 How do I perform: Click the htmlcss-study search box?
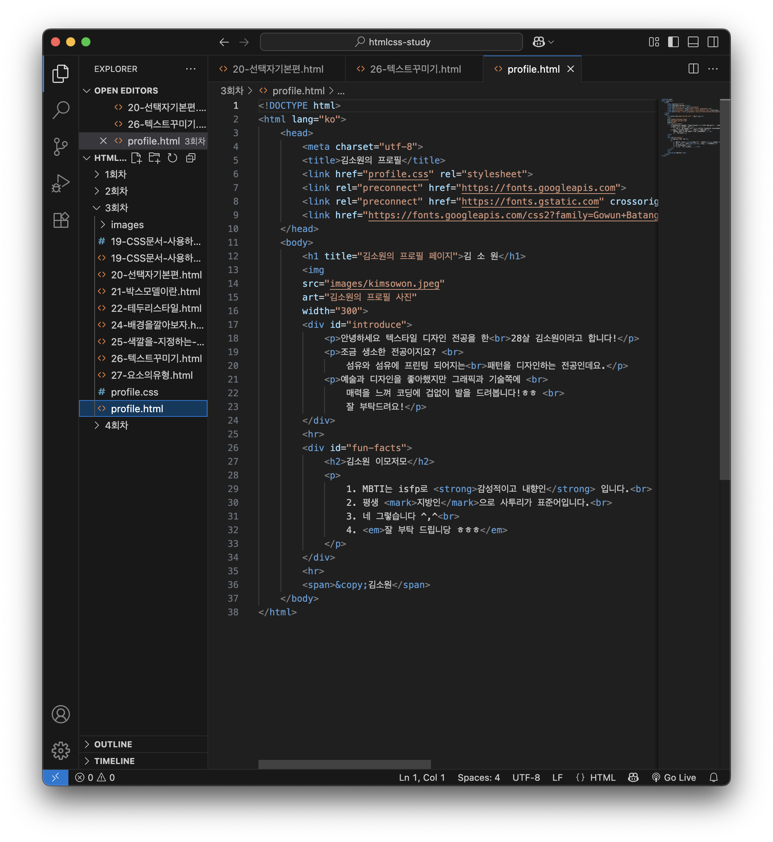pos(391,42)
